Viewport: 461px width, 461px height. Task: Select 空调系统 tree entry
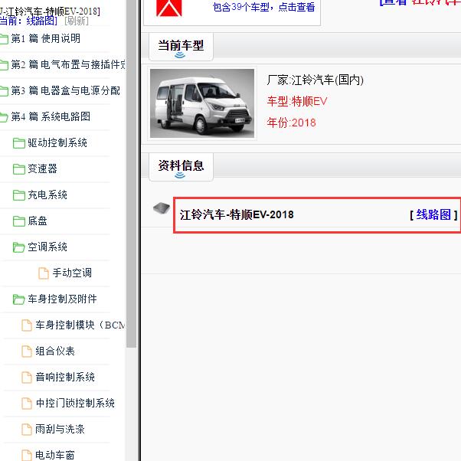click(47, 247)
